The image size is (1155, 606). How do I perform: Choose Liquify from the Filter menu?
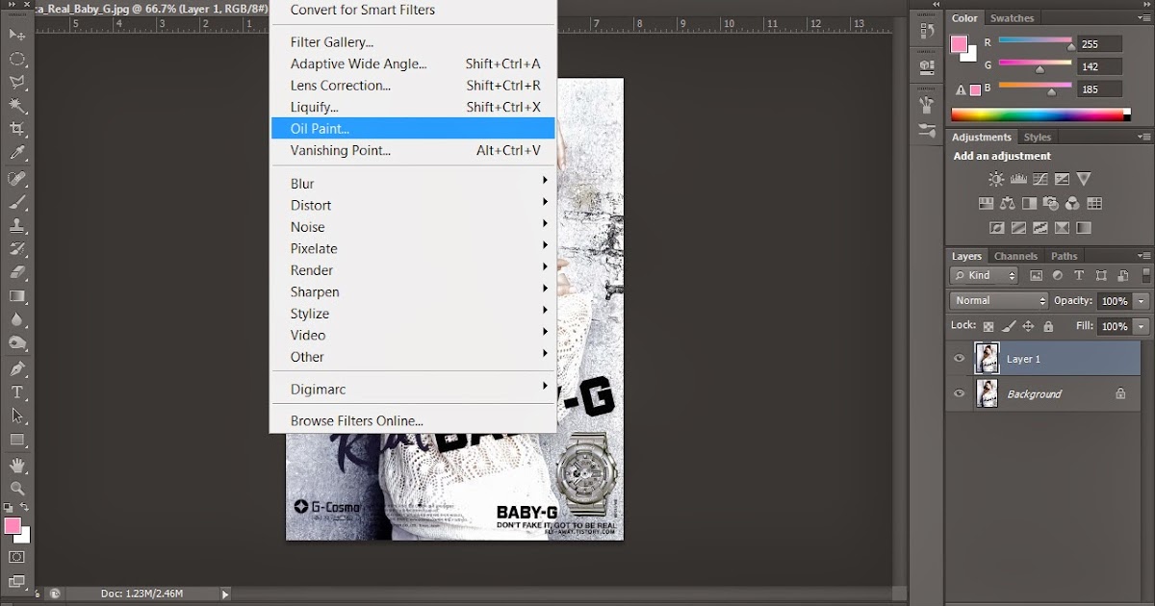tap(414, 107)
